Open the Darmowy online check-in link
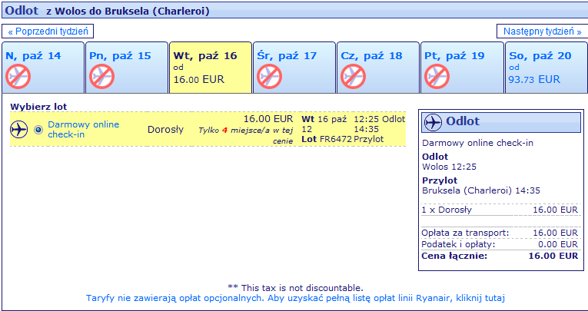The image size is (588, 311). point(83,129)
